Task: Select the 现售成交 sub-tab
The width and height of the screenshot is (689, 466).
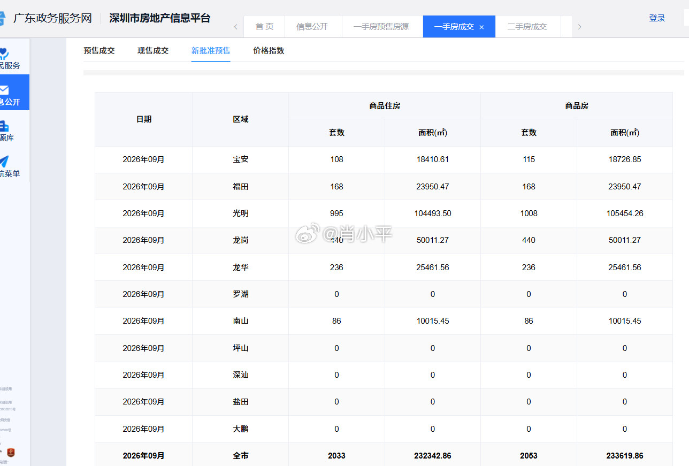Action: 153,51
